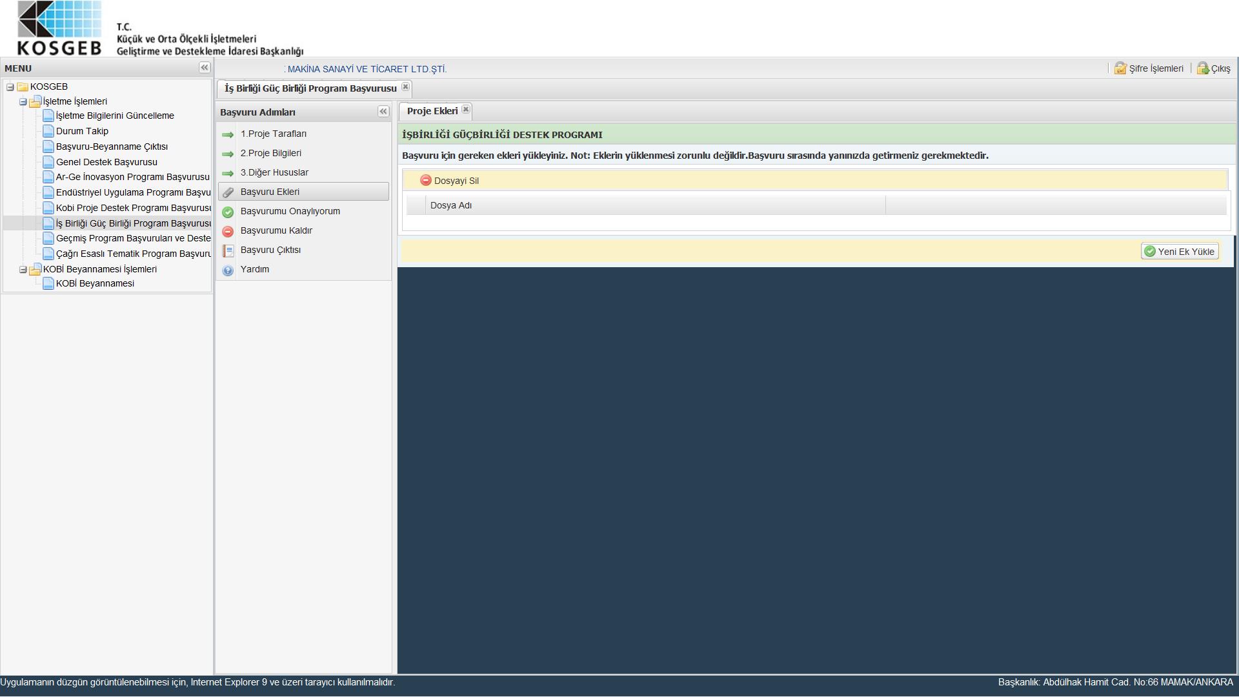Collapse the Başvuru Adımları panel arrow icon
The image size is (1239, 697).
(x=383, y=112)
